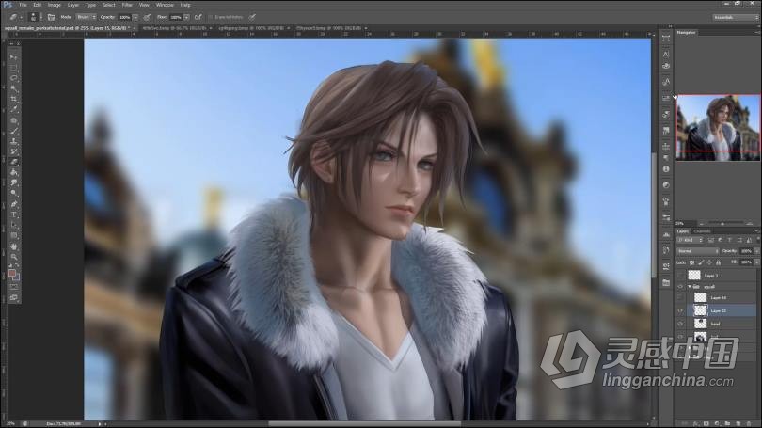The image size is (762, 428).
Task: Click the Create new layer icon
Action: point(738,424)
